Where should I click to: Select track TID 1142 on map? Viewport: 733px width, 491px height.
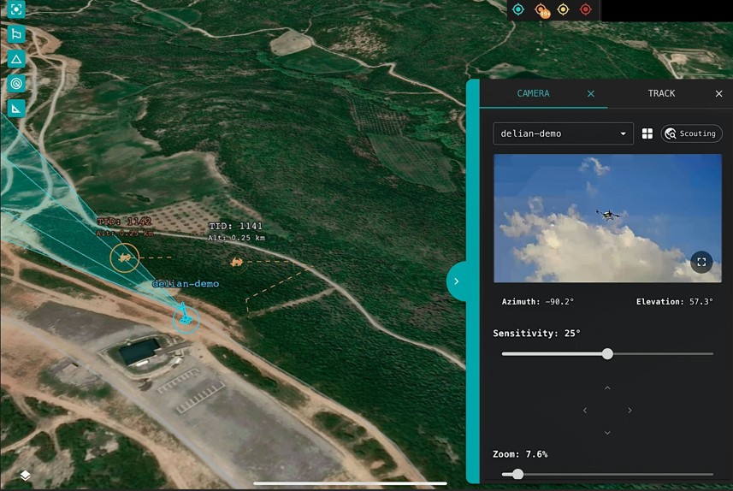125,257
